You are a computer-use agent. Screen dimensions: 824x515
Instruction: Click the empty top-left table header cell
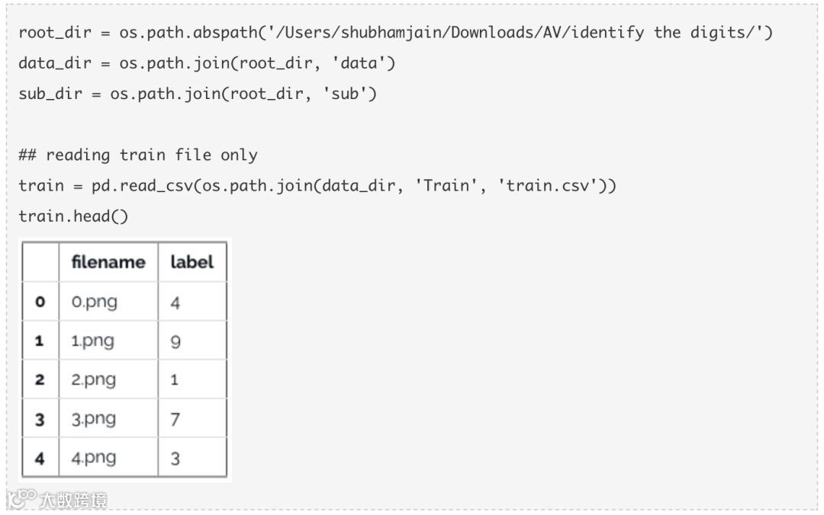[40, 262]
